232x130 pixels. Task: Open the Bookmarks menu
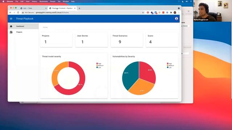[x=43, y=1]
